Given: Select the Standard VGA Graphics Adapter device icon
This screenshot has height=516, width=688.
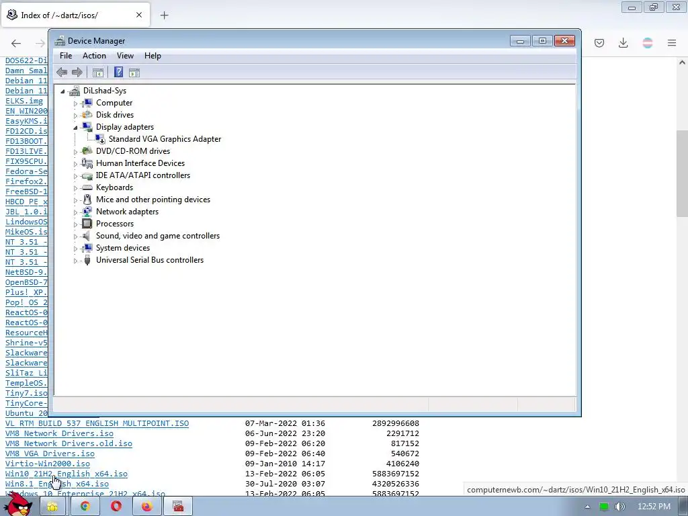Looking at the screenshot, I should coord(100,139).
